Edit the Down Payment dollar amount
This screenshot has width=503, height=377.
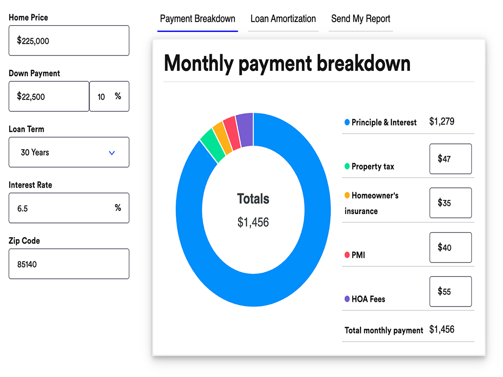click(49, 96)
